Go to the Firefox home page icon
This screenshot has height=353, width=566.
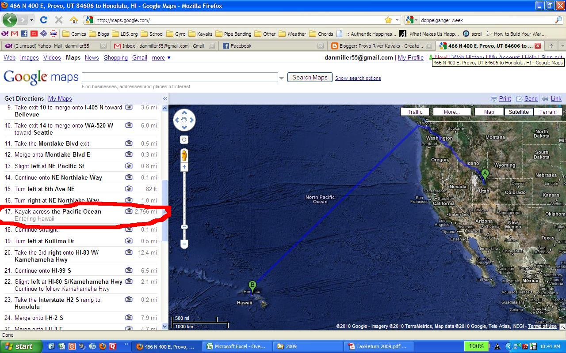tap(73, 20)
